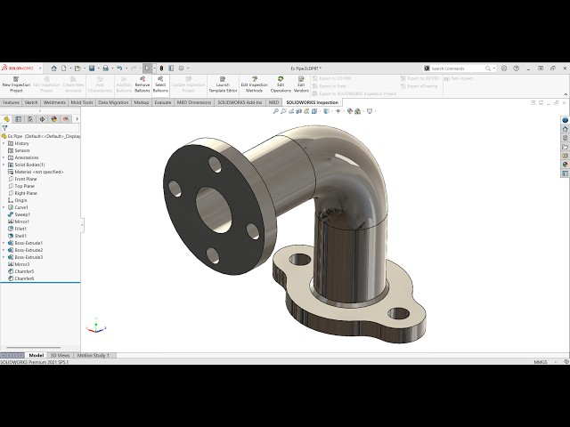Click the Home icon in the toolbar
This screenshot has height=427, width=570.
(53, 68)
